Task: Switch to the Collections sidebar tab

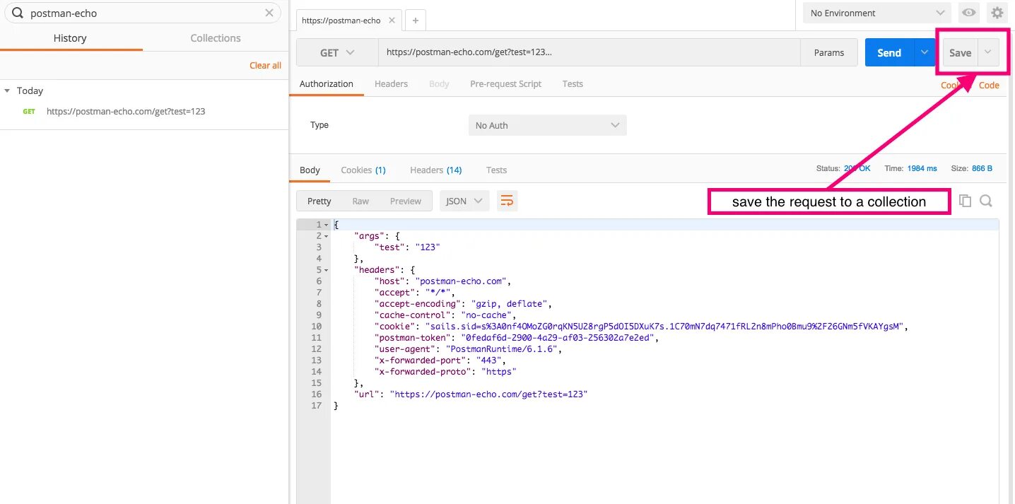Action: click(216, 38)
